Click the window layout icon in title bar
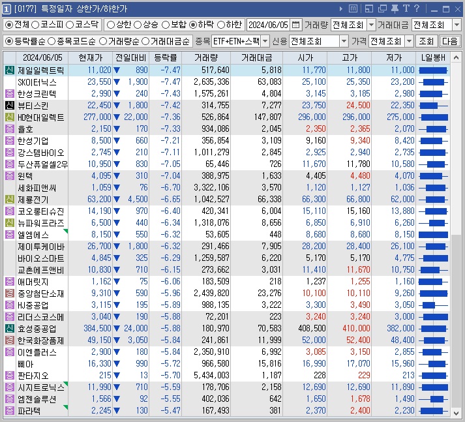The width and height of the screenshot is (465, 422). pyautogui.click(x=369, y=9)
